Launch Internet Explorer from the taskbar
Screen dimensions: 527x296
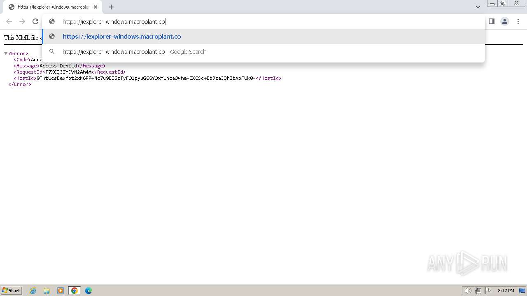33,291
